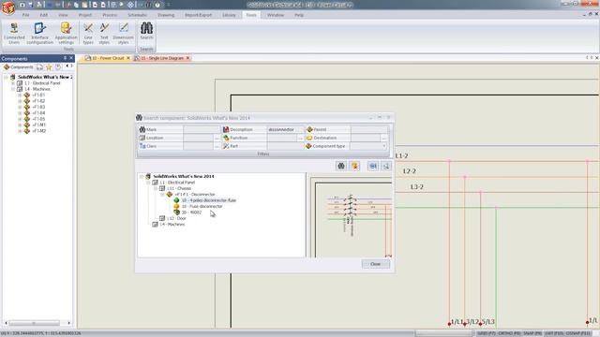Viewport: 600px width, 337px height.
Task: Collapse L1 - Electrical Panel in dialog tree
Action: pos(148,183)
